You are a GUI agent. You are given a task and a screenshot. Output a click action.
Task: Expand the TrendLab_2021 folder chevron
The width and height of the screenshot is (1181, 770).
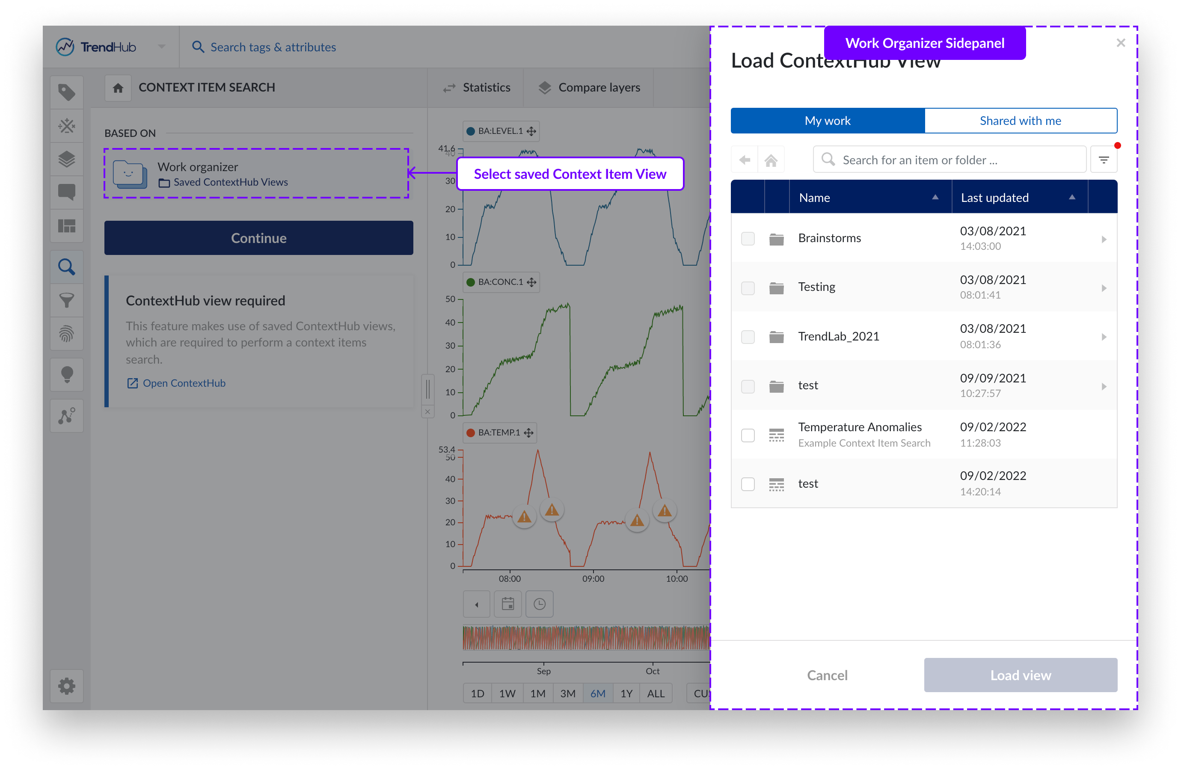point(1104,337)
